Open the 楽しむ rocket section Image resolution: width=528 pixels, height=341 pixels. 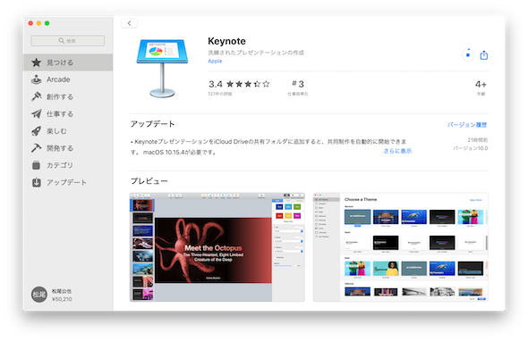pos(68,131)
